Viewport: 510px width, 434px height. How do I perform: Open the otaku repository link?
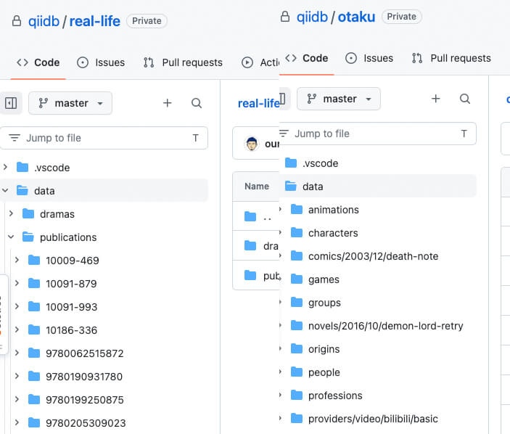point(356,17)
